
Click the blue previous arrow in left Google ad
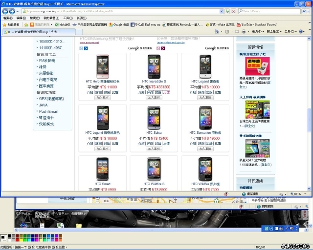point(81,48)
